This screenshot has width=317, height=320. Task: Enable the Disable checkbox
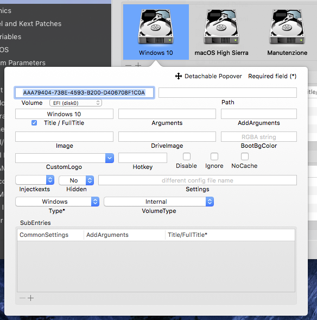(x=187, y=156)
